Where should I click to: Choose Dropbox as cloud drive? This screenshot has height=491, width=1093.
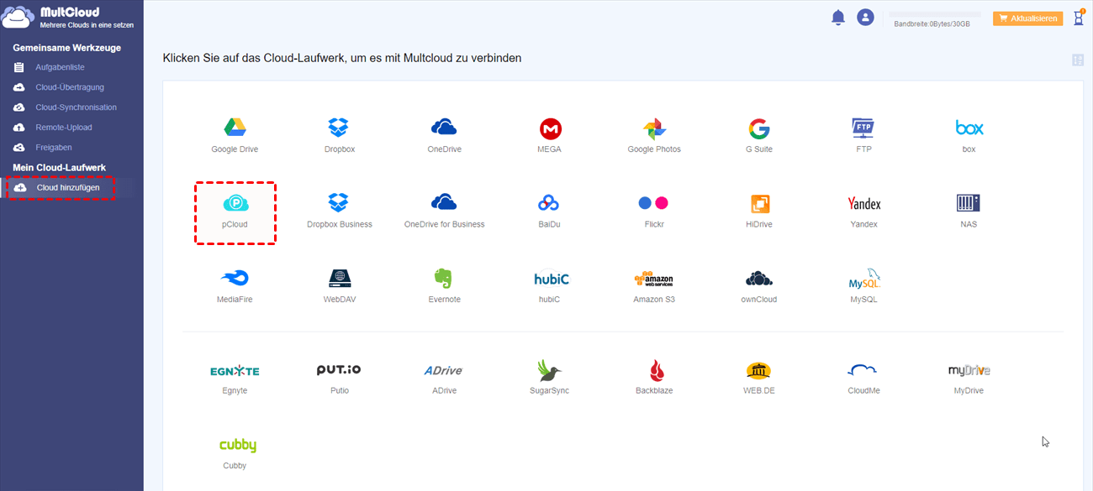(339, 128)
